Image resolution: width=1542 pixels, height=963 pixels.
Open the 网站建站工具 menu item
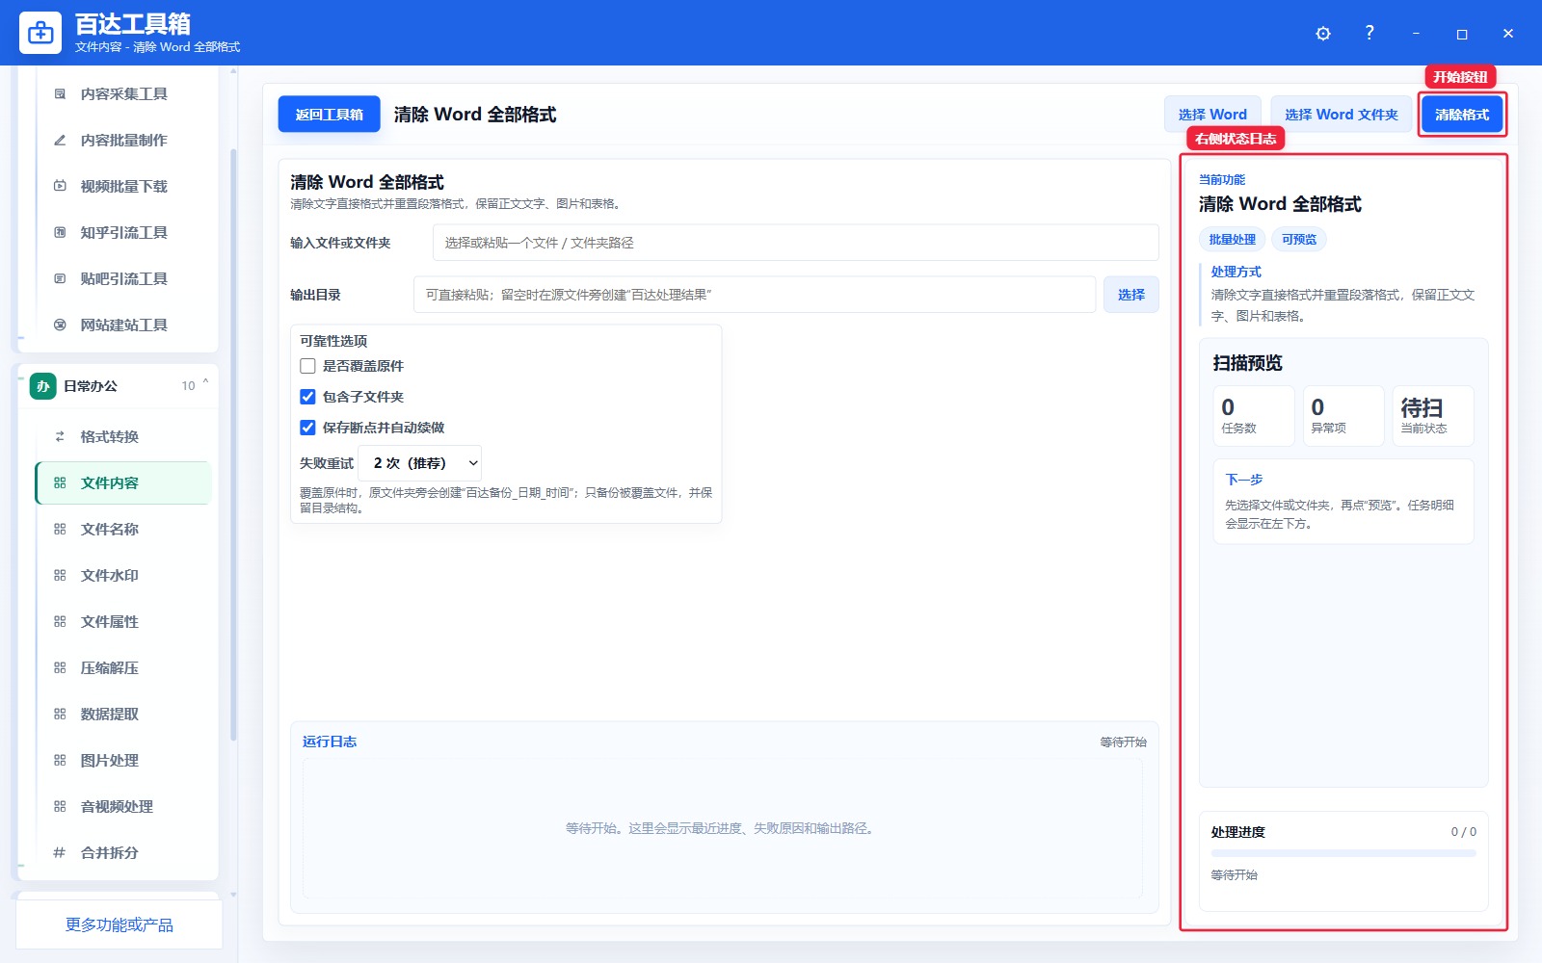(x=123, y=325)
